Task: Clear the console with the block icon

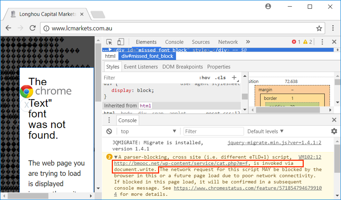Action: [x=109, y=131]
